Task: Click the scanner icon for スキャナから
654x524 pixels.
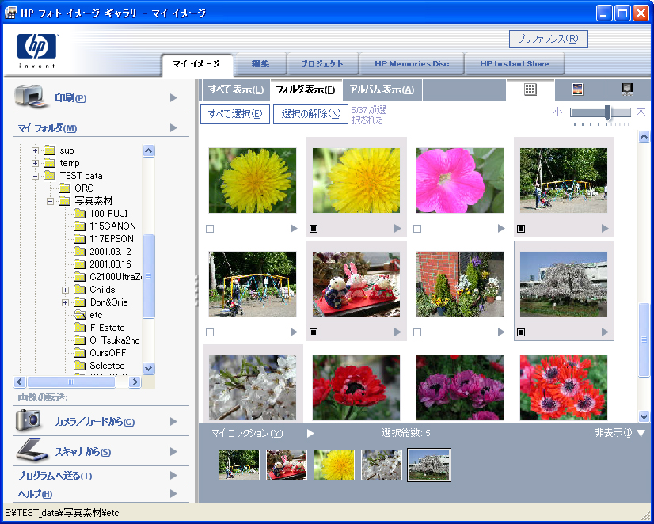Action: click(32, 450)
